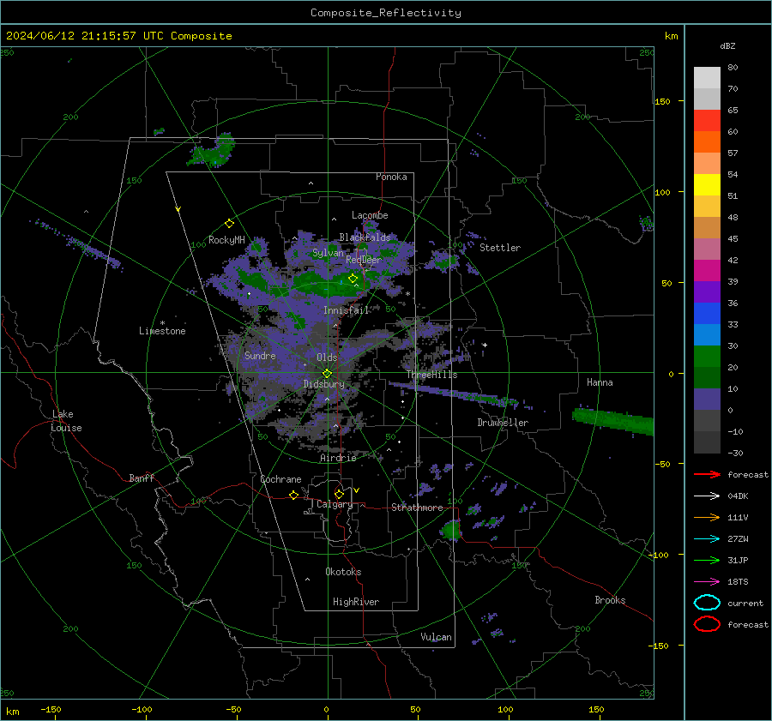Select the slate purple 10-0 dBZ swatch
Viewport: 772px width, 721px height.
coord(707,400)
